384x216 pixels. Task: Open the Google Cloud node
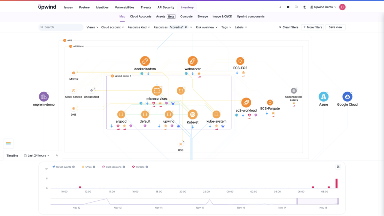tap(347, 96)
